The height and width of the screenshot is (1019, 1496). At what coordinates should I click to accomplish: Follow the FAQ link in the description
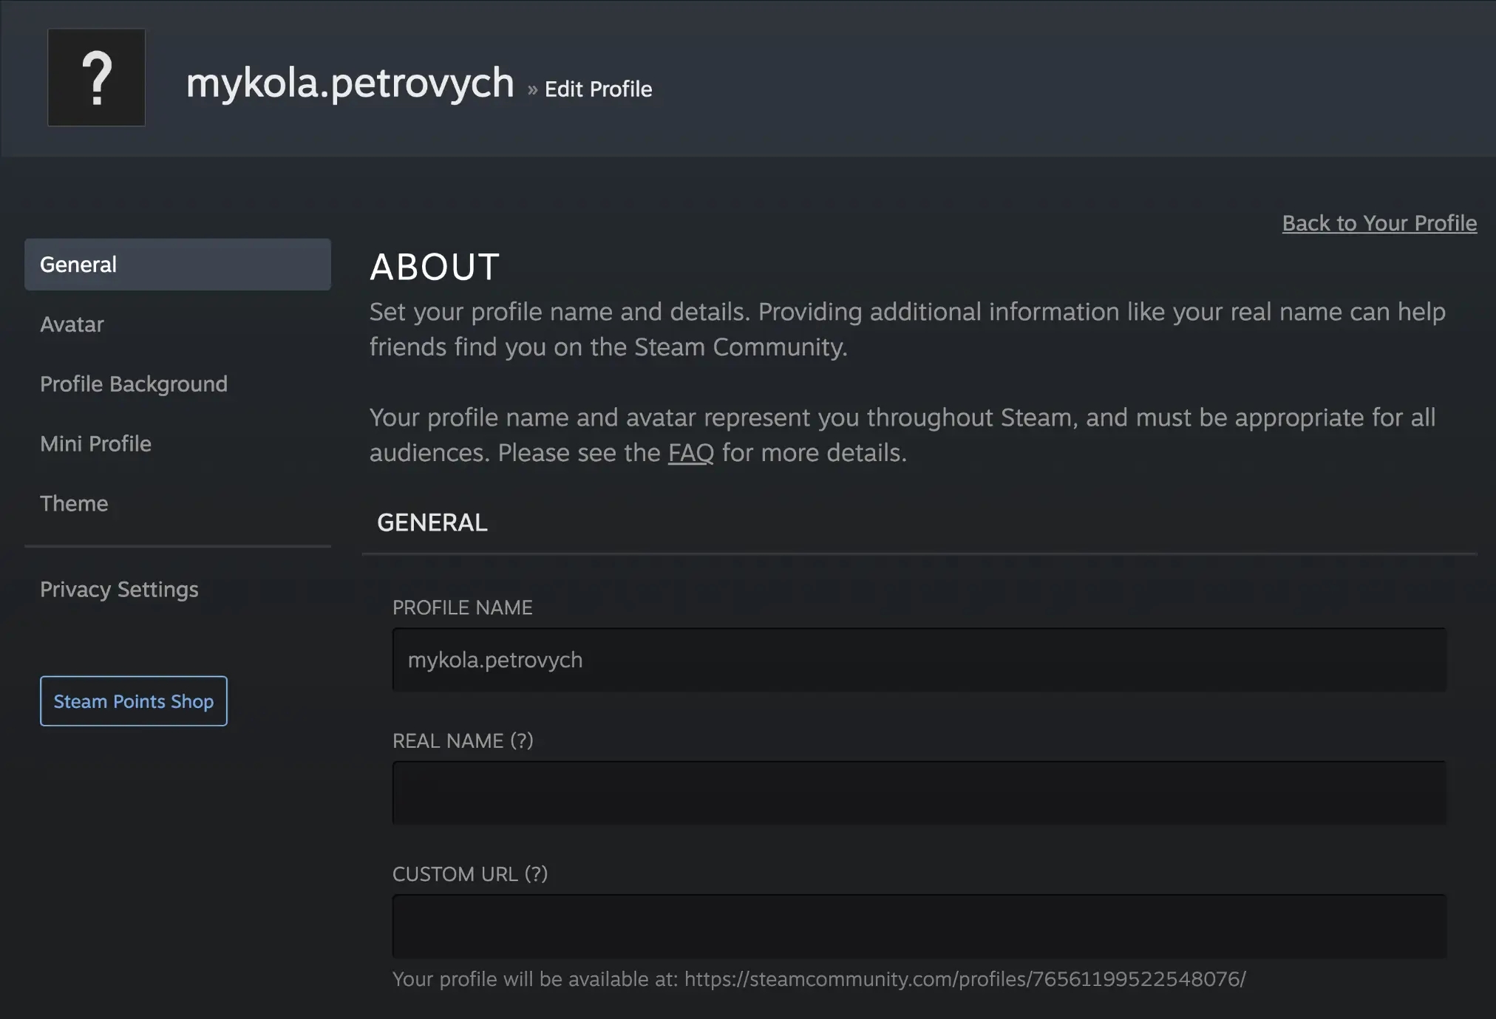(690, 453)
